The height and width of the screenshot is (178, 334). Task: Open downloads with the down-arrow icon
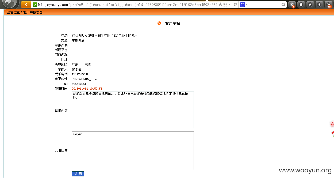pyautogui.click(x=319, y=5)
